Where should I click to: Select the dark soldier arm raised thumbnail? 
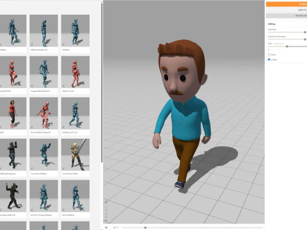13,155
